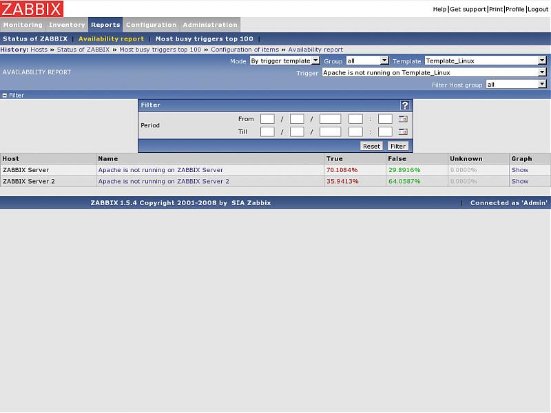
Task: Focus the From day input field
Action: coord(267,119)
